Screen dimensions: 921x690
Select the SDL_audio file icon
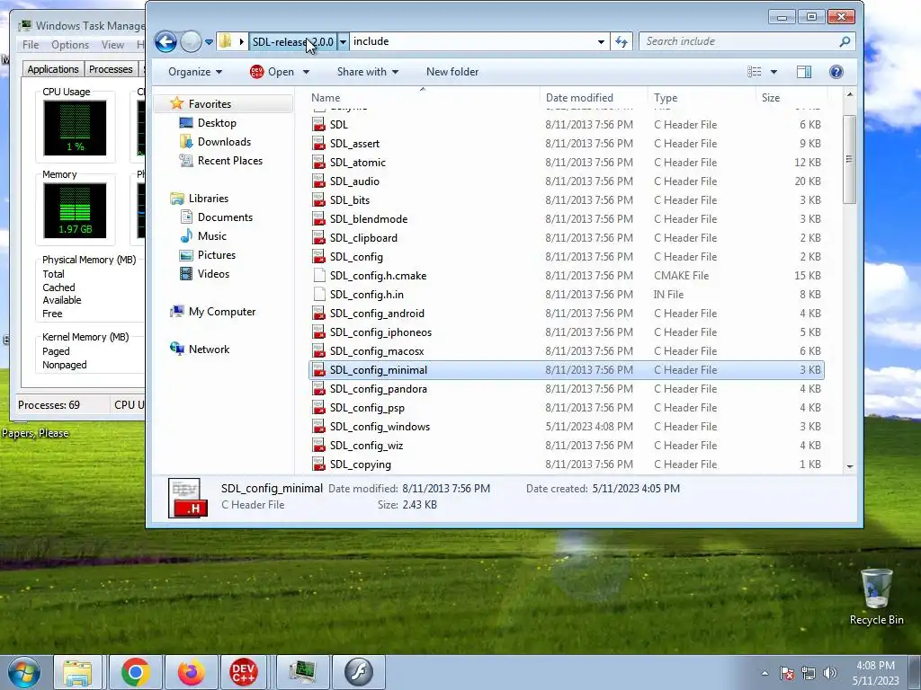pos(319,181)
